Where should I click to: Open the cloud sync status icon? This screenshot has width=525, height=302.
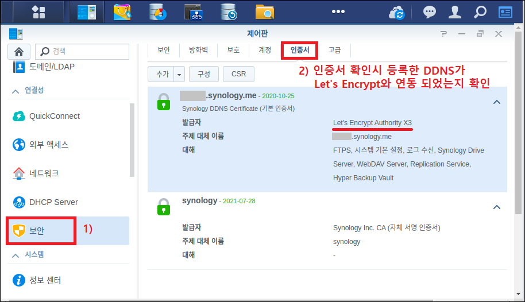[x=397, y=13]
